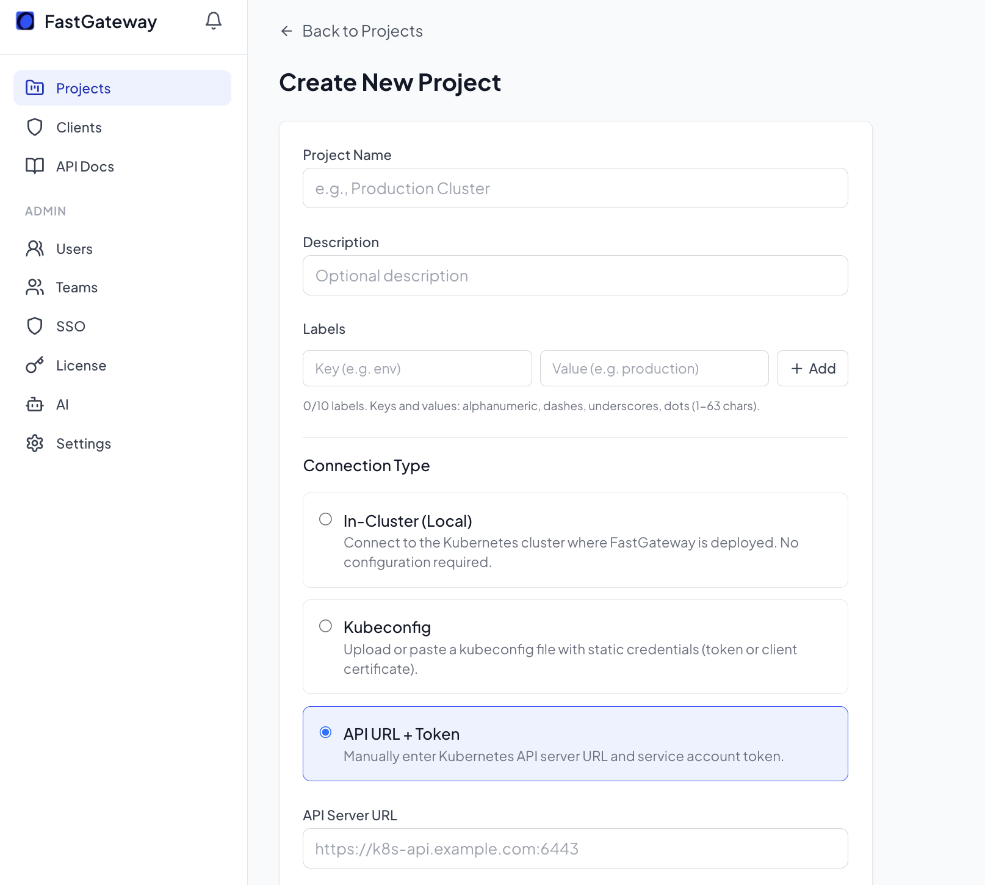
Task: Select In-Cluster (Local) connection type
Action: pyautogui.click(x=326, y=519)
